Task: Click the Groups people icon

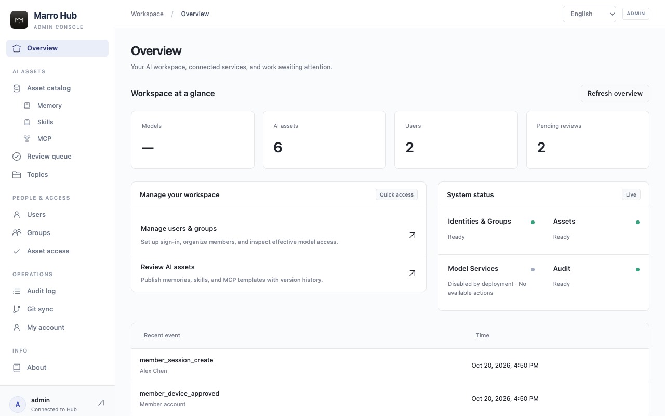Action: tap(17, 233)
